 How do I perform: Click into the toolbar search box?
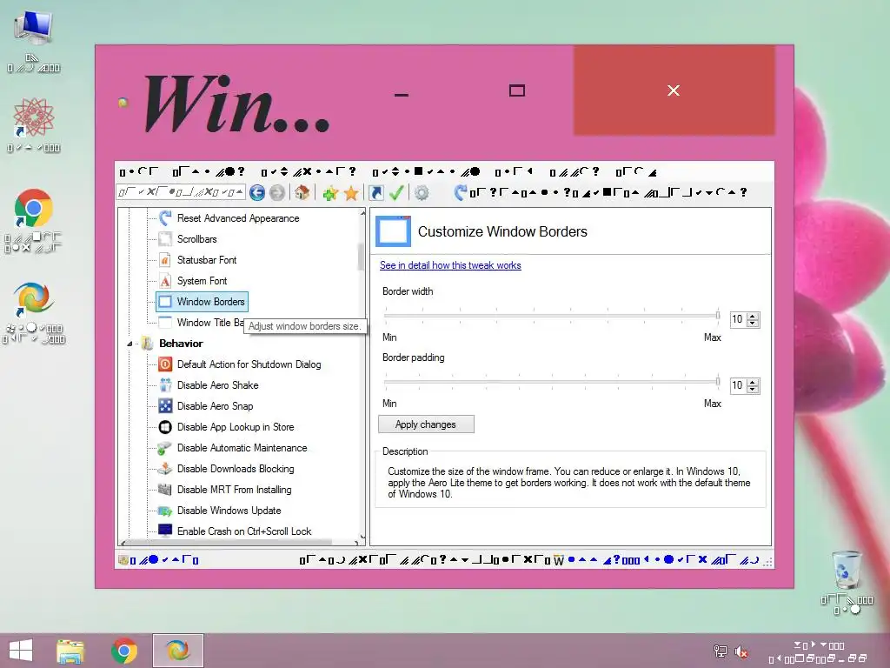click(181, 192)
